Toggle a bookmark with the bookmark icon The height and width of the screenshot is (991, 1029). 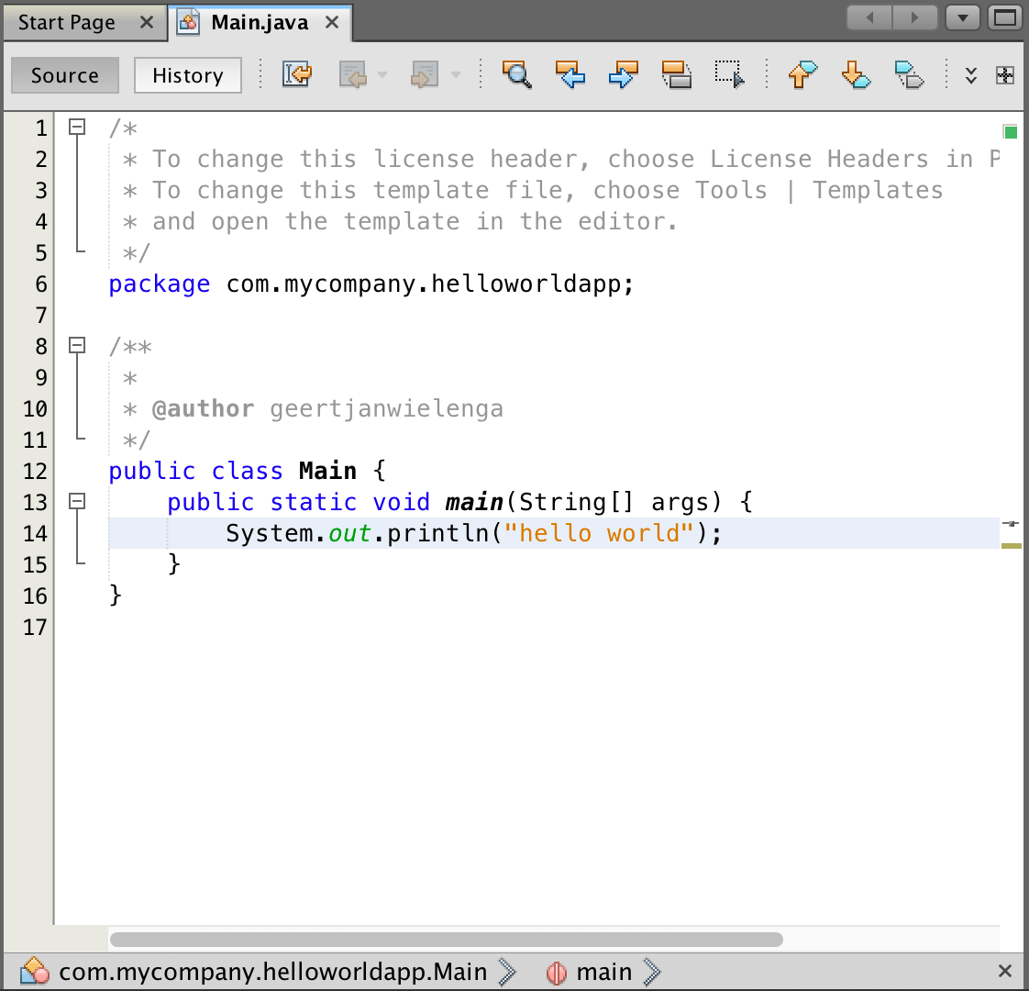[908, 75]
